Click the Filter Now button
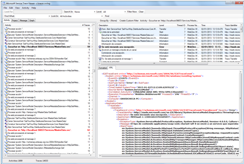Image resolution: width=244 pixels, height=164 pixels. [x=132, y=12]
